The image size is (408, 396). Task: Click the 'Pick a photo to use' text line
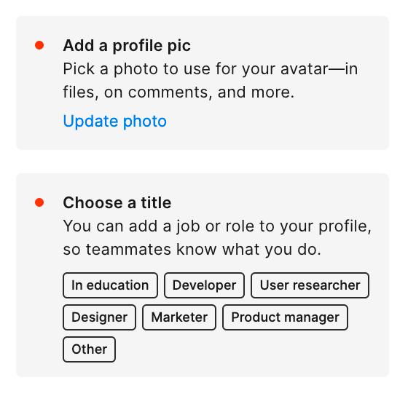[x=211, y=69]
